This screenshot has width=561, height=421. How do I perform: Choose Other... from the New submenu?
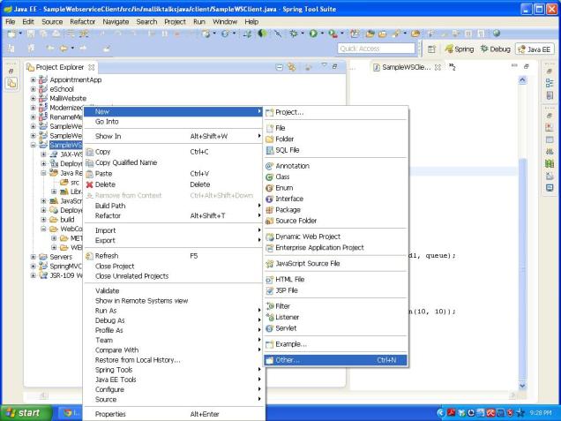point(288,360)
